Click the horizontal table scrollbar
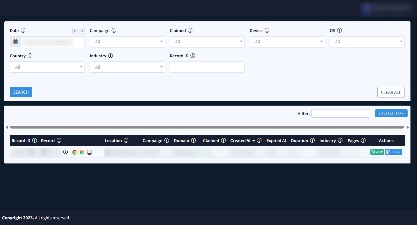The width and height of the screenshot is (417, 225). point(207,127)
